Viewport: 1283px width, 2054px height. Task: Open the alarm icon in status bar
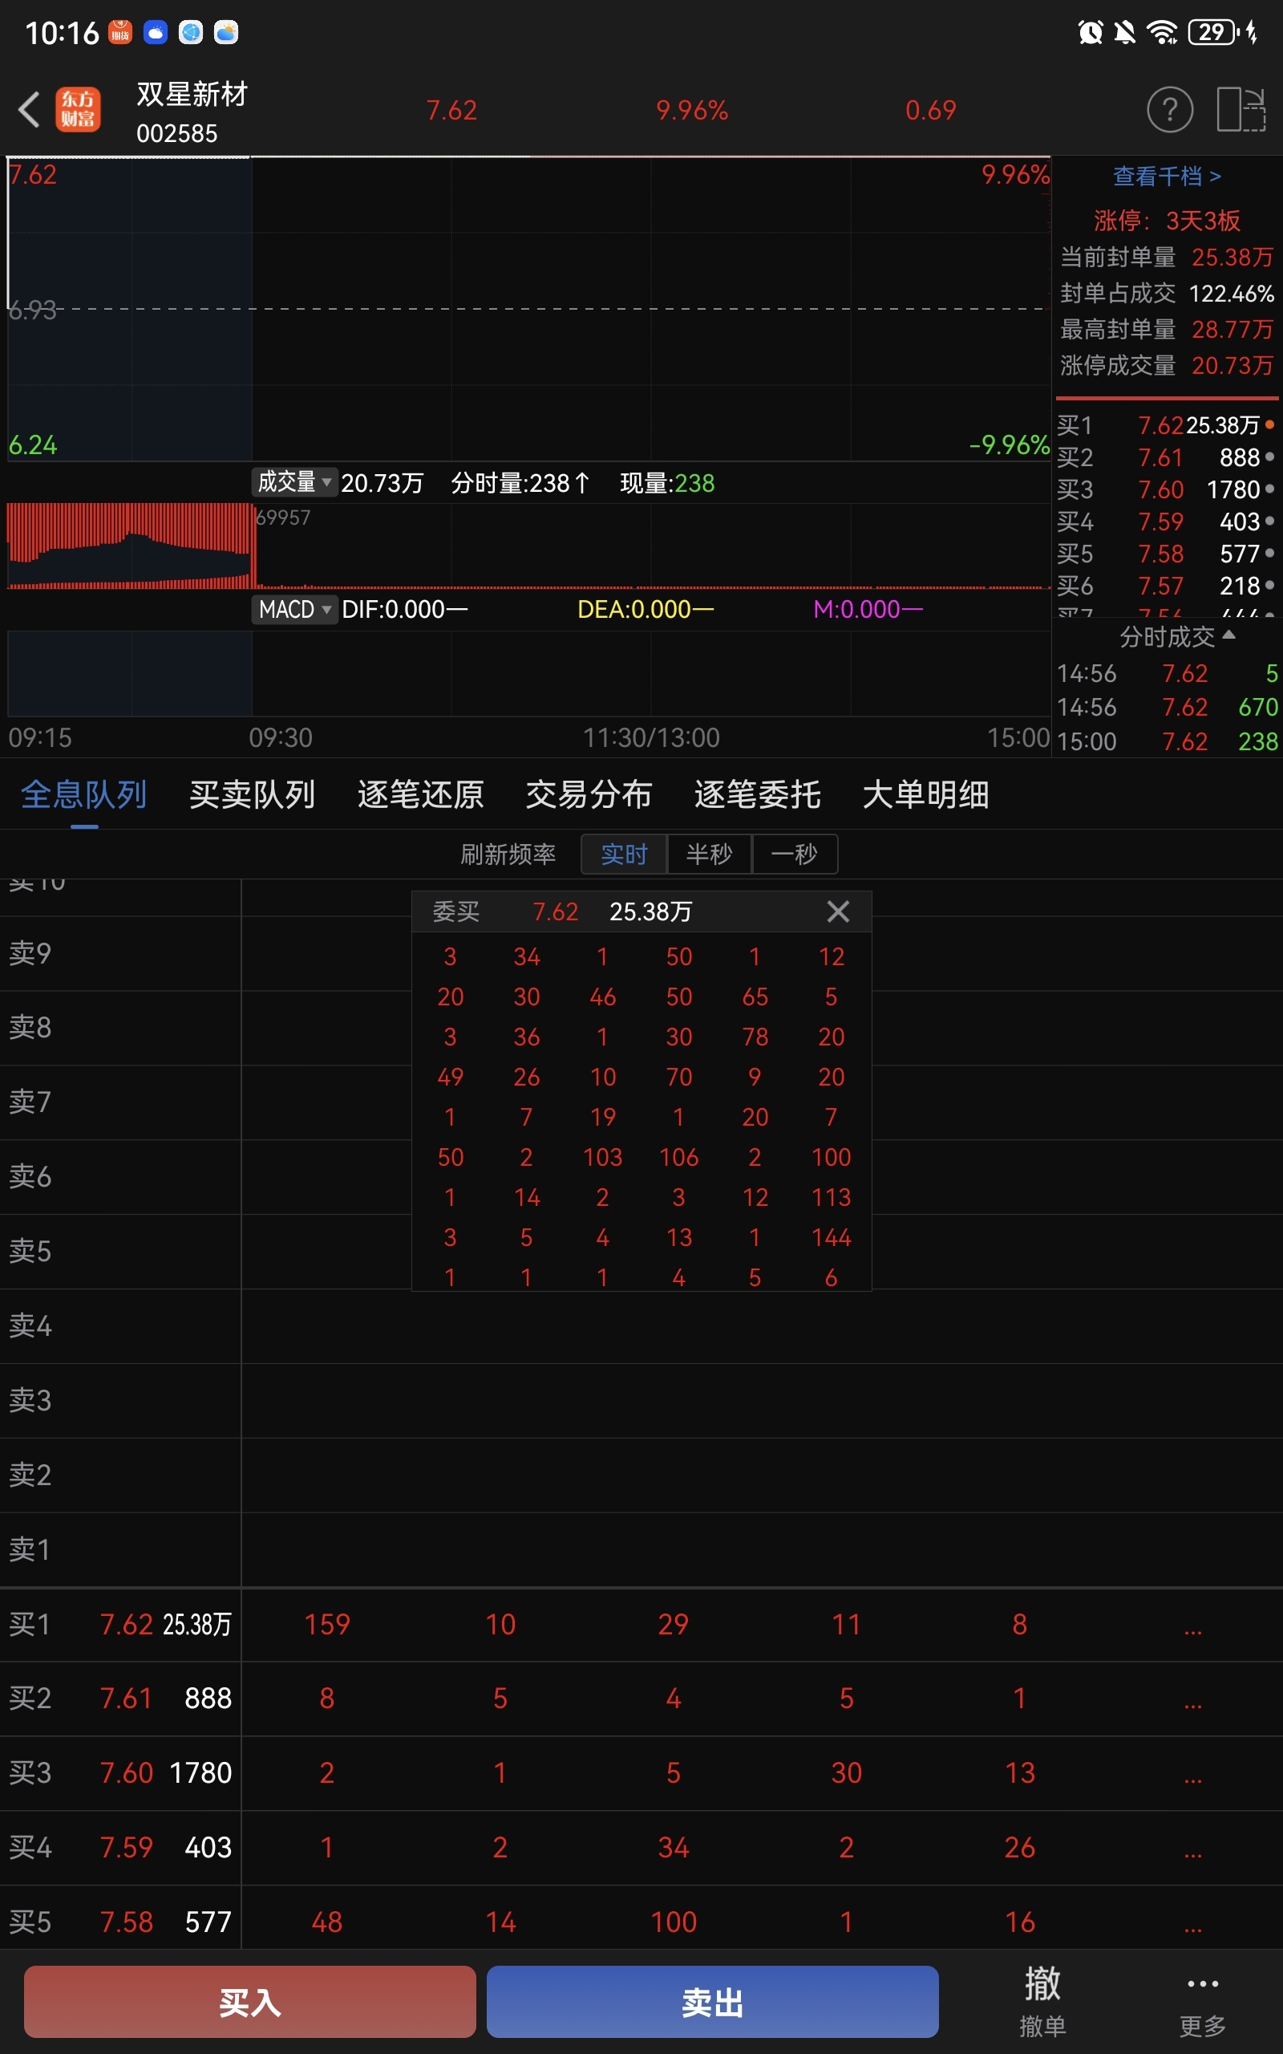point(1091,32)
